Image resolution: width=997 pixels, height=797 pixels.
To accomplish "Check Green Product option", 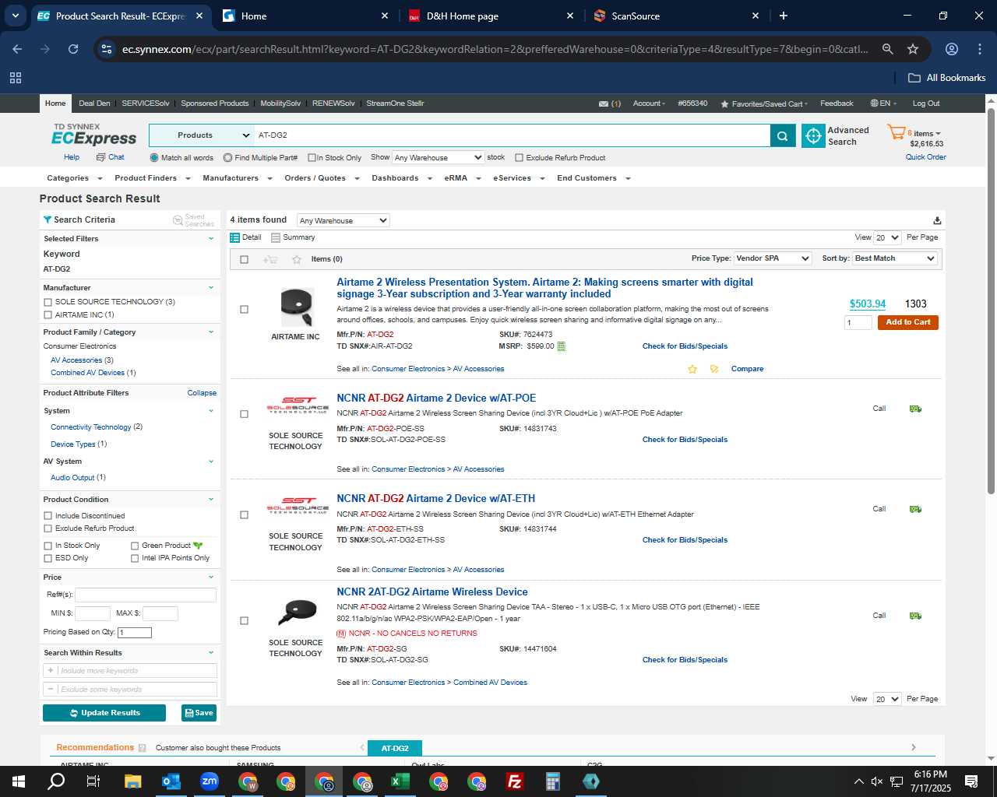I will click(135, 546).
